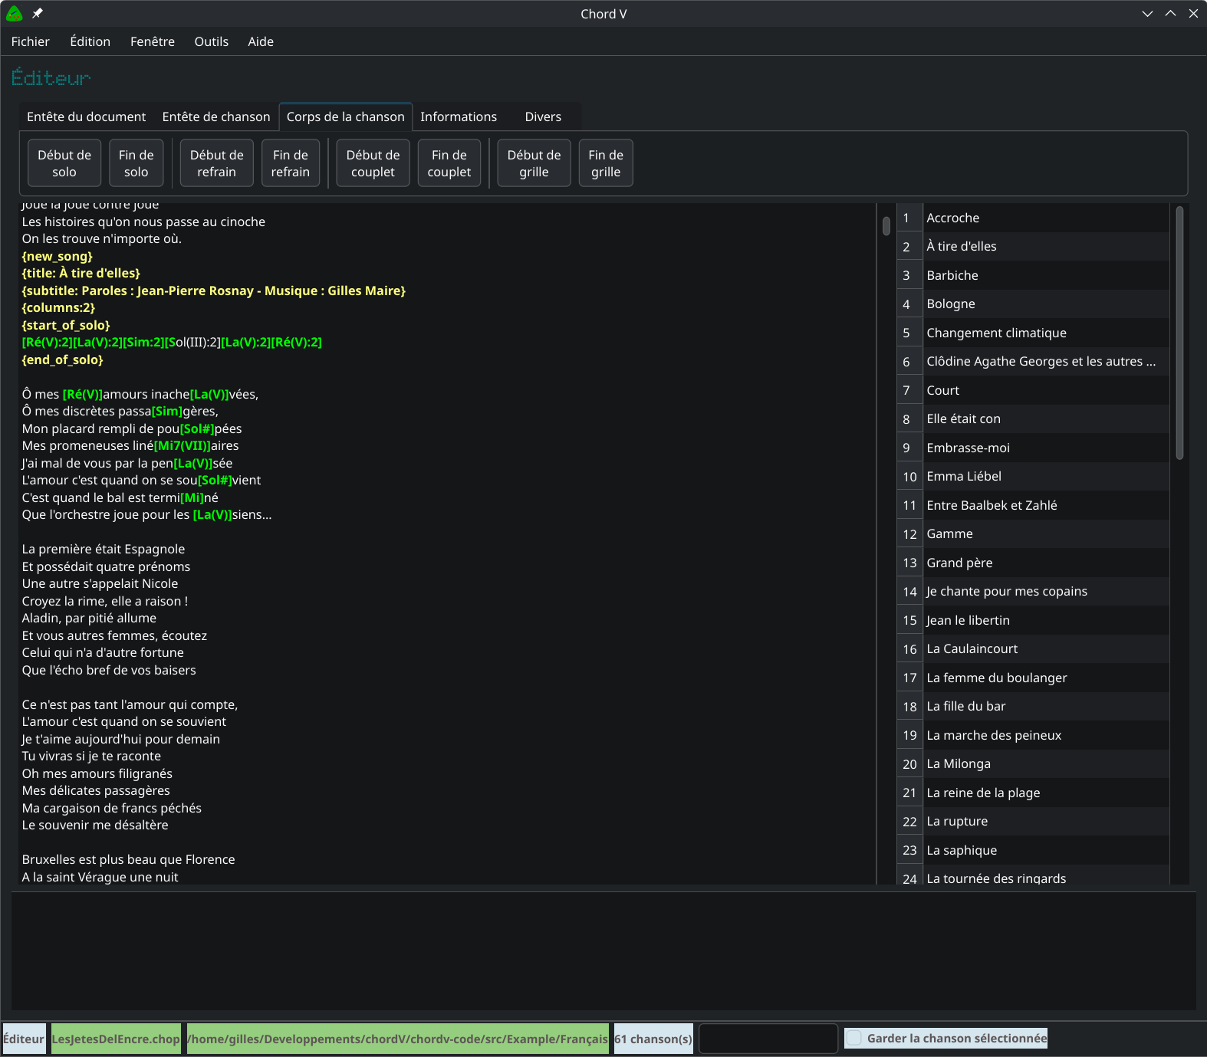Open the Divers tab

click(x=542, y=117)
